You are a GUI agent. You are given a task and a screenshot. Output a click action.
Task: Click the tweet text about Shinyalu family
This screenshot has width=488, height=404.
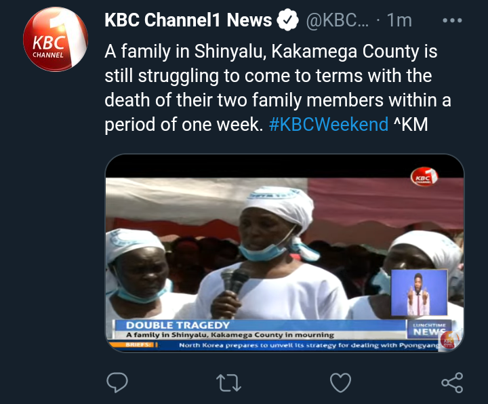tap(278, 87)
